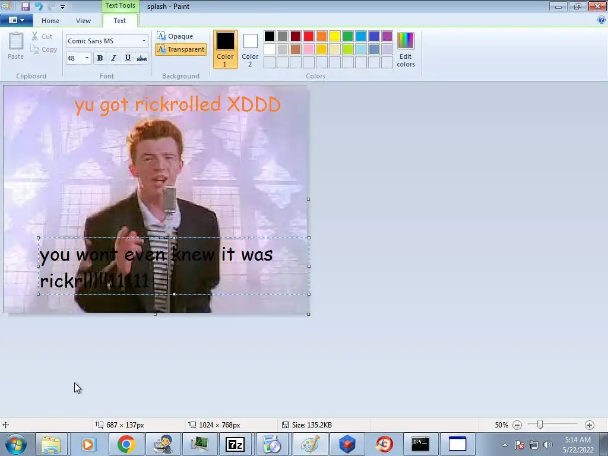Pick the dark red color swatch
The height and width of the screenshot is (456, 608).
click(x=296, y=36)
